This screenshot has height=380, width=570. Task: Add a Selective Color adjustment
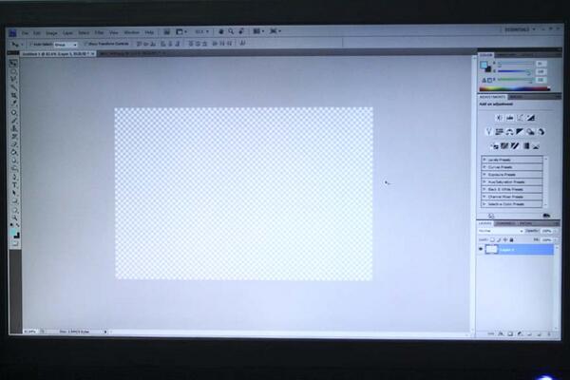(x=536, y=146)
